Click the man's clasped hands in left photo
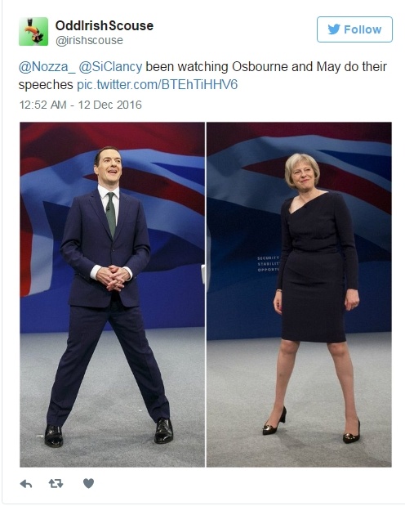The width and height of the screenshot is (405, 506). [x=113, y=278]
